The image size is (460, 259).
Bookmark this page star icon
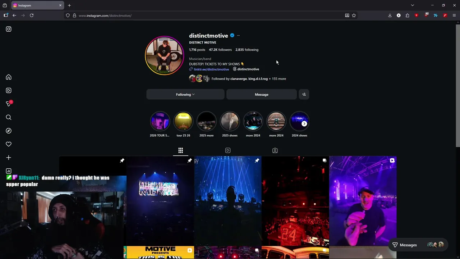(354, 15)
